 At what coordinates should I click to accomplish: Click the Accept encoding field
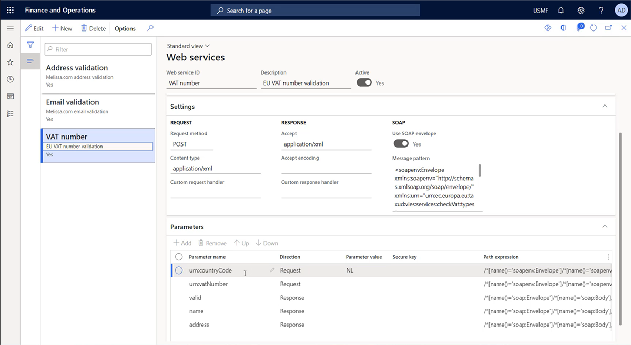pyautogui.click(x=327, y=169)
